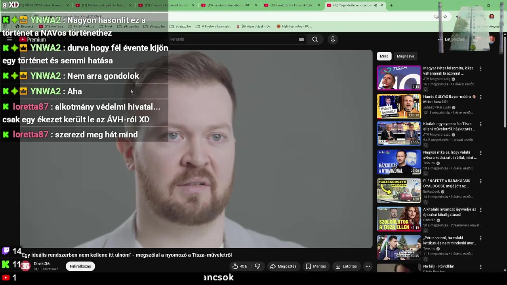Dislike the video with thumbs-down icon
Screen dimensions: 507x285
pyautogui.click(x=257, y=266)
